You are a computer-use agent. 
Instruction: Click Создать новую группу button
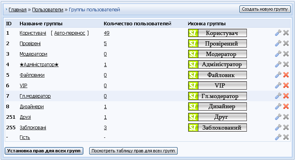265,9
